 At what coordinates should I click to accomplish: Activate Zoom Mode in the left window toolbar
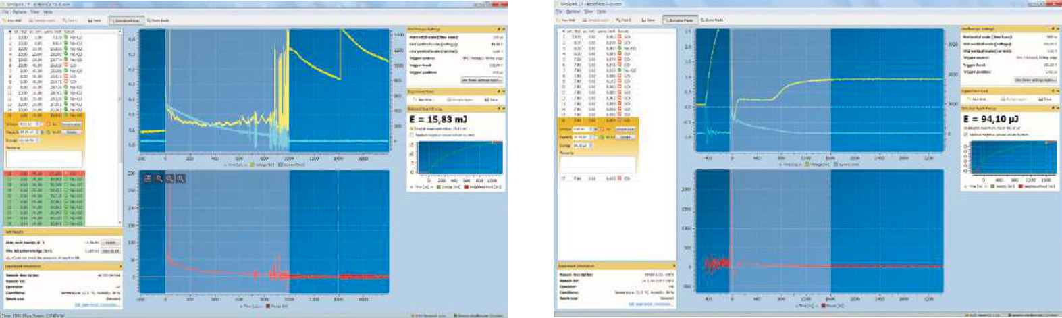point(159,20)
